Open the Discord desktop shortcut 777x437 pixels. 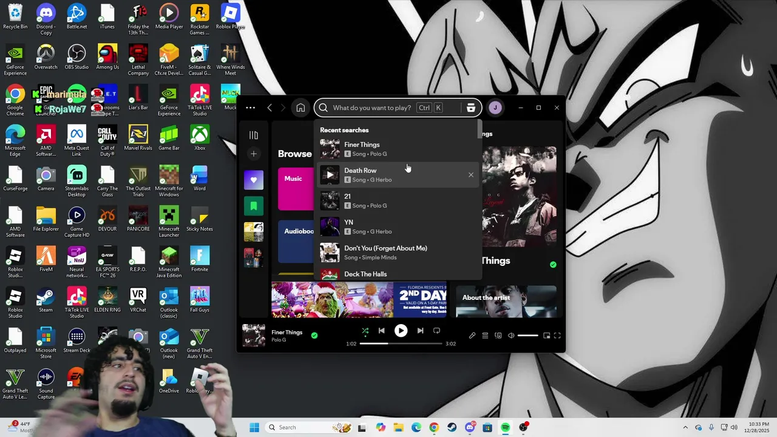46,19
